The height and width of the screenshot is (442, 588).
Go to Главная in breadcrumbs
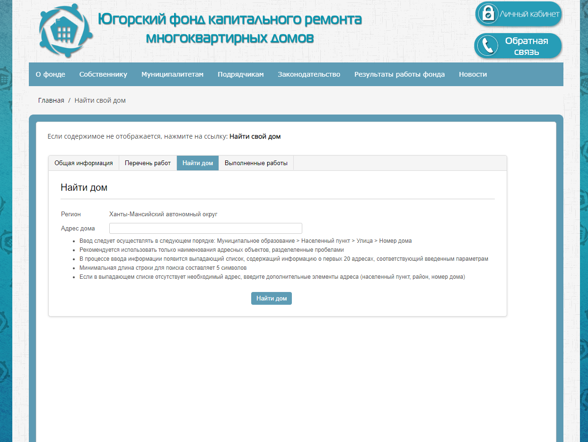(51, 100)
